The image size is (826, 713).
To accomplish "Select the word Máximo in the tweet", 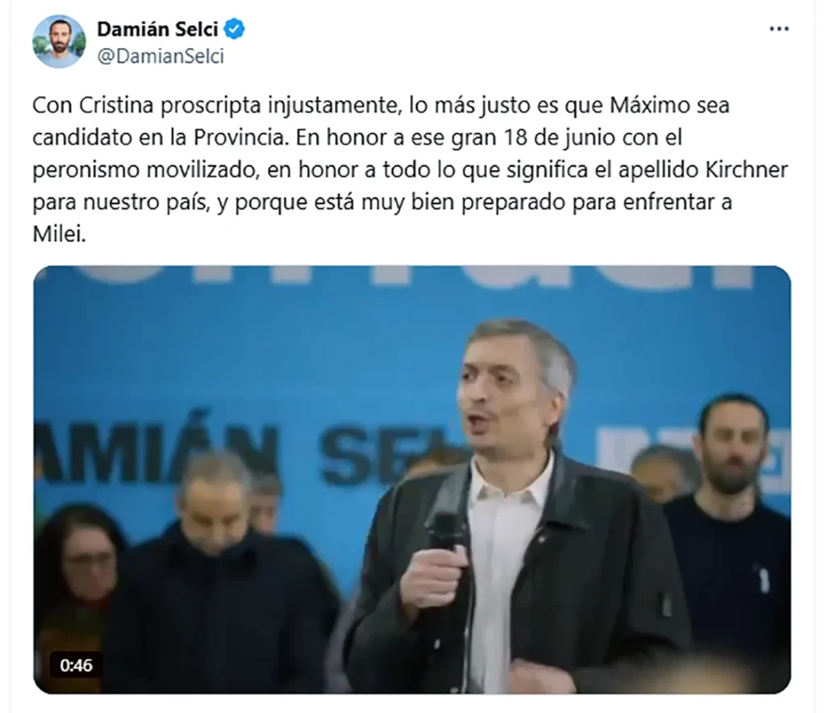I will tap(649, 106).
